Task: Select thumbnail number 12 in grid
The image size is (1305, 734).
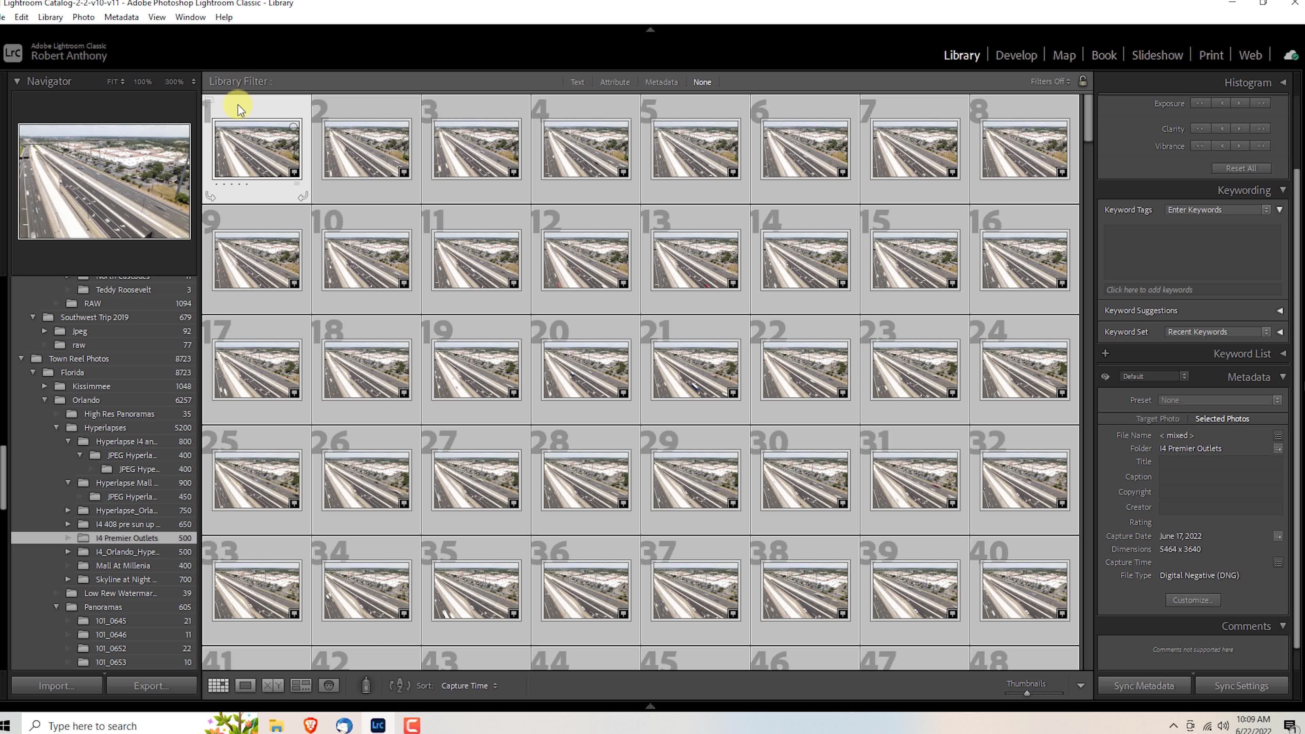Action: pos(586,260)
